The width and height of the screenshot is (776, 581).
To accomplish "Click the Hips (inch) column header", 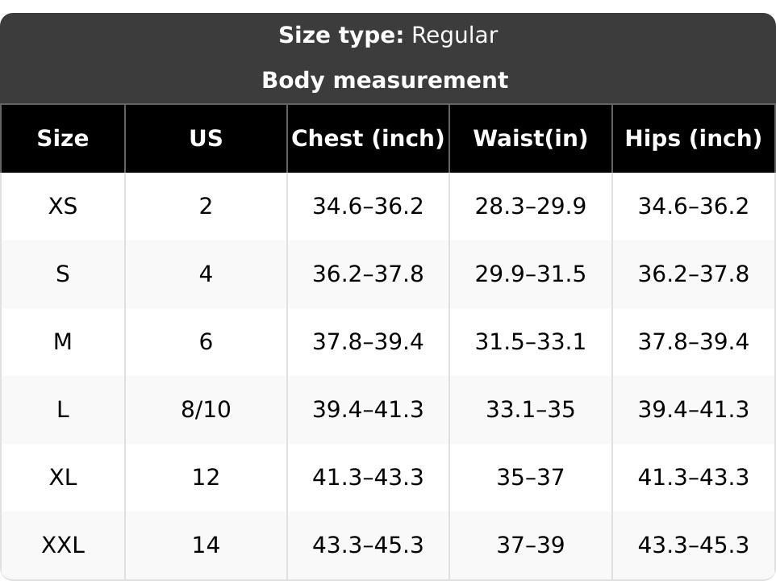I will tap(694, 138).
